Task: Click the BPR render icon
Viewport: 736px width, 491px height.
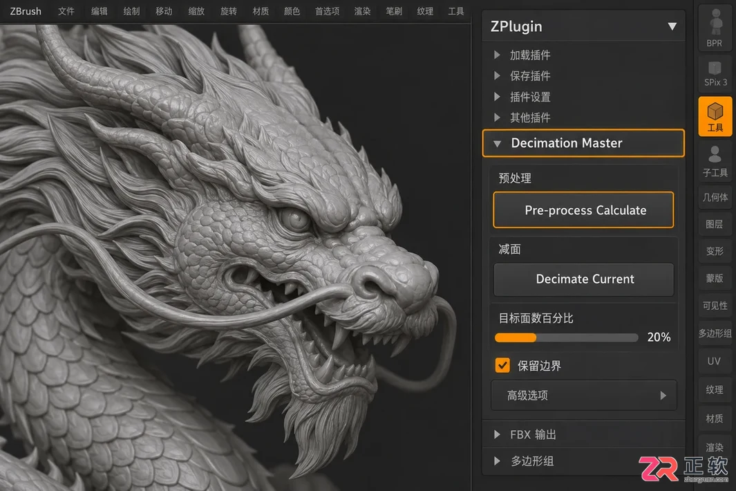Action: (x=715, y=28)
